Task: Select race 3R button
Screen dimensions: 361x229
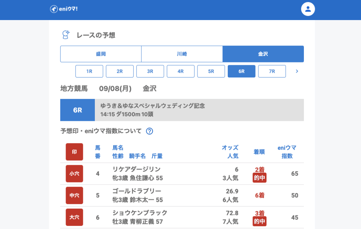Action: pos(150,71)
